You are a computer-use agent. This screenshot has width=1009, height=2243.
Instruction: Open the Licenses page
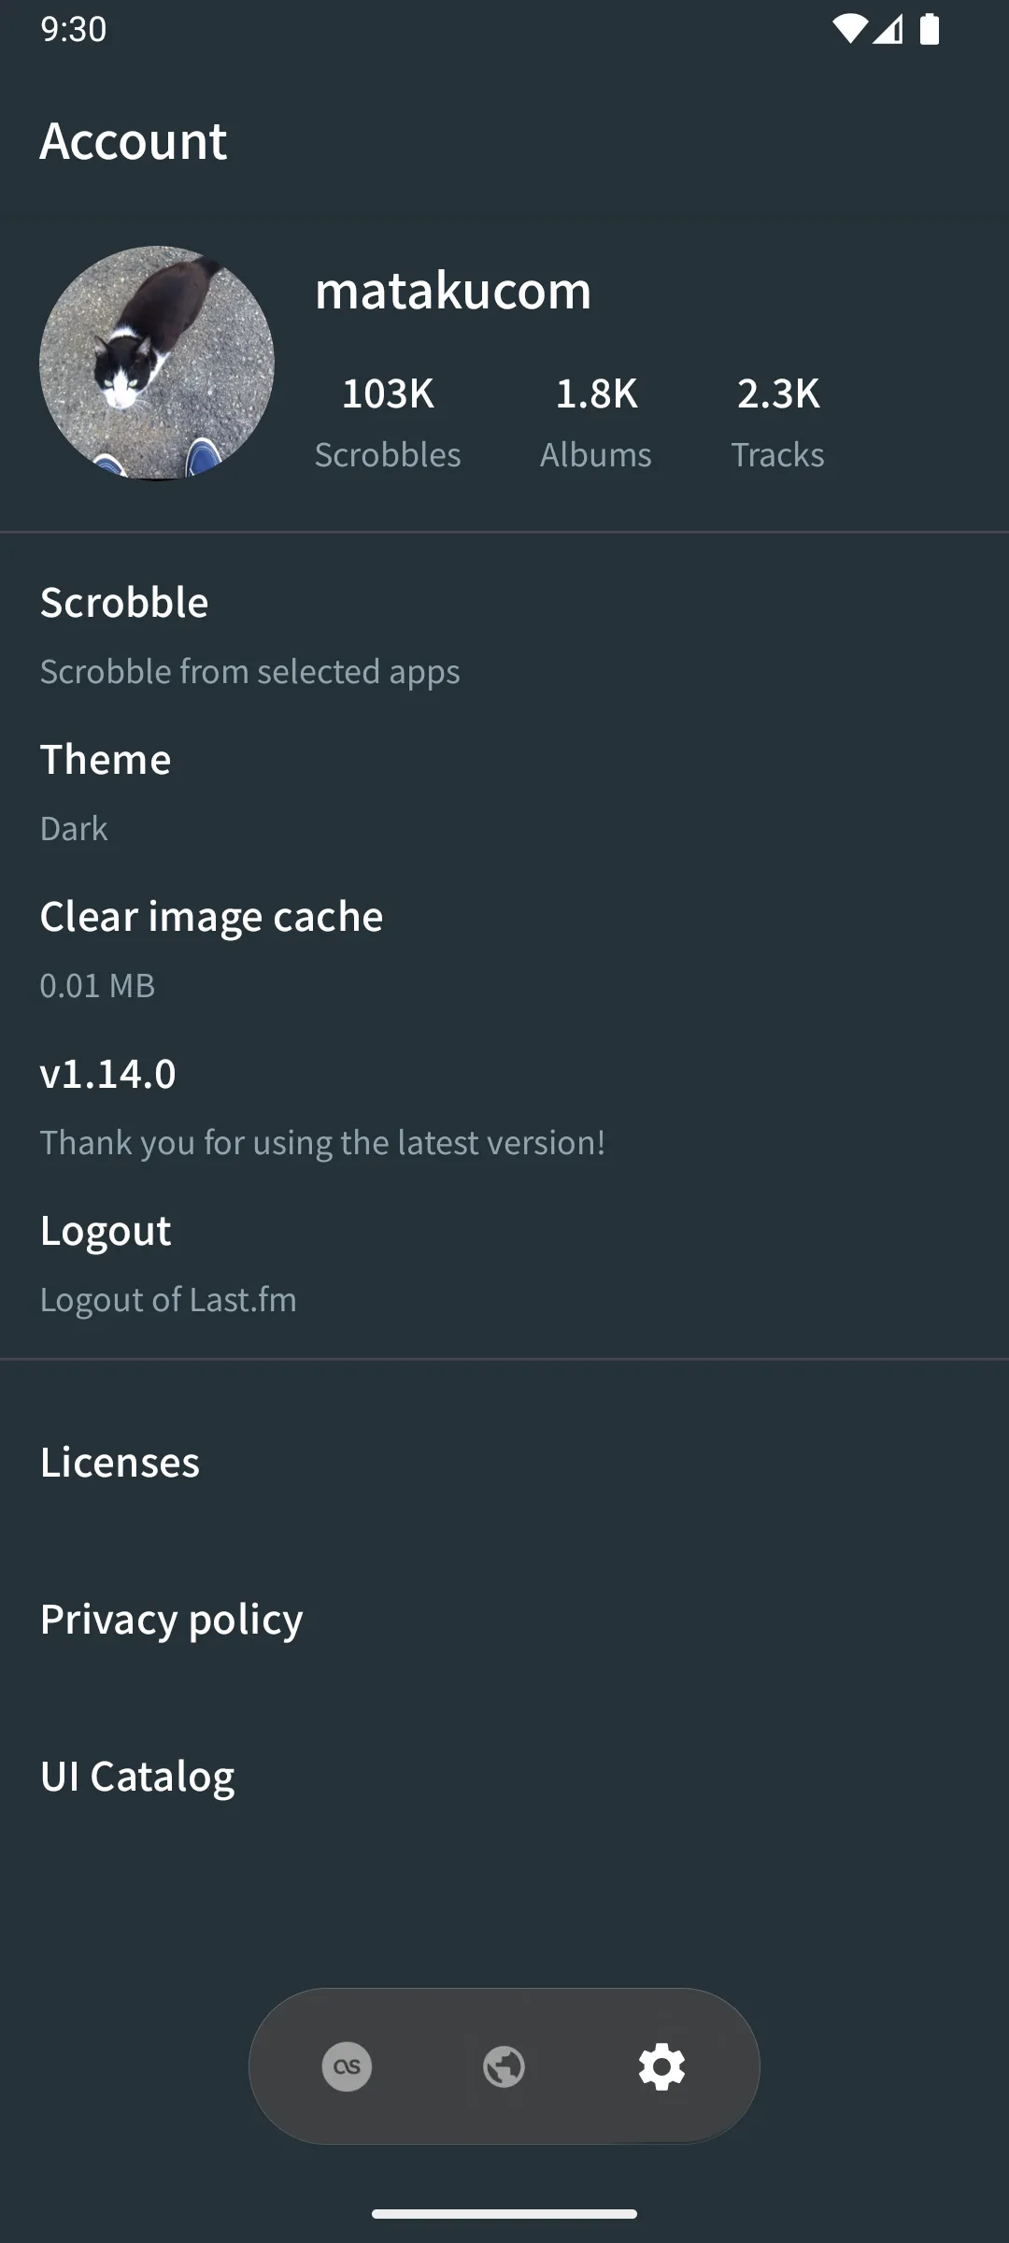point(120,1461)
